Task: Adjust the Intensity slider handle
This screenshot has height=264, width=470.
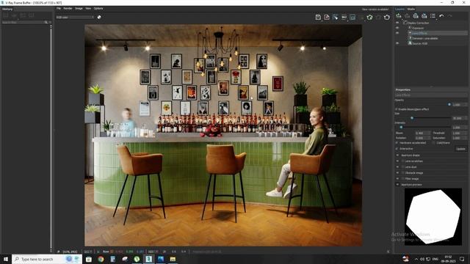Action: (401, 127)
